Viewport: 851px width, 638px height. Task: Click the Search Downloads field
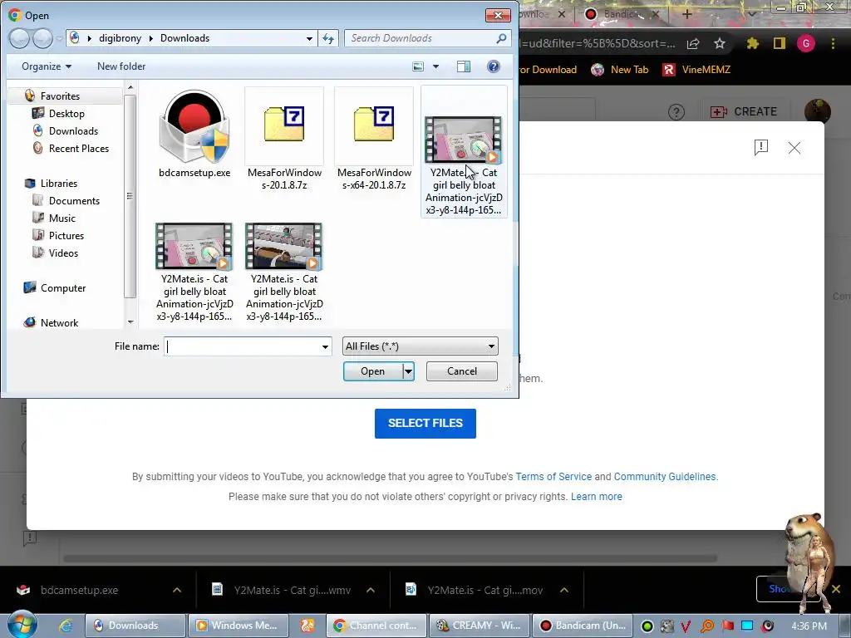pyautogui.click(x=421, y=38)
